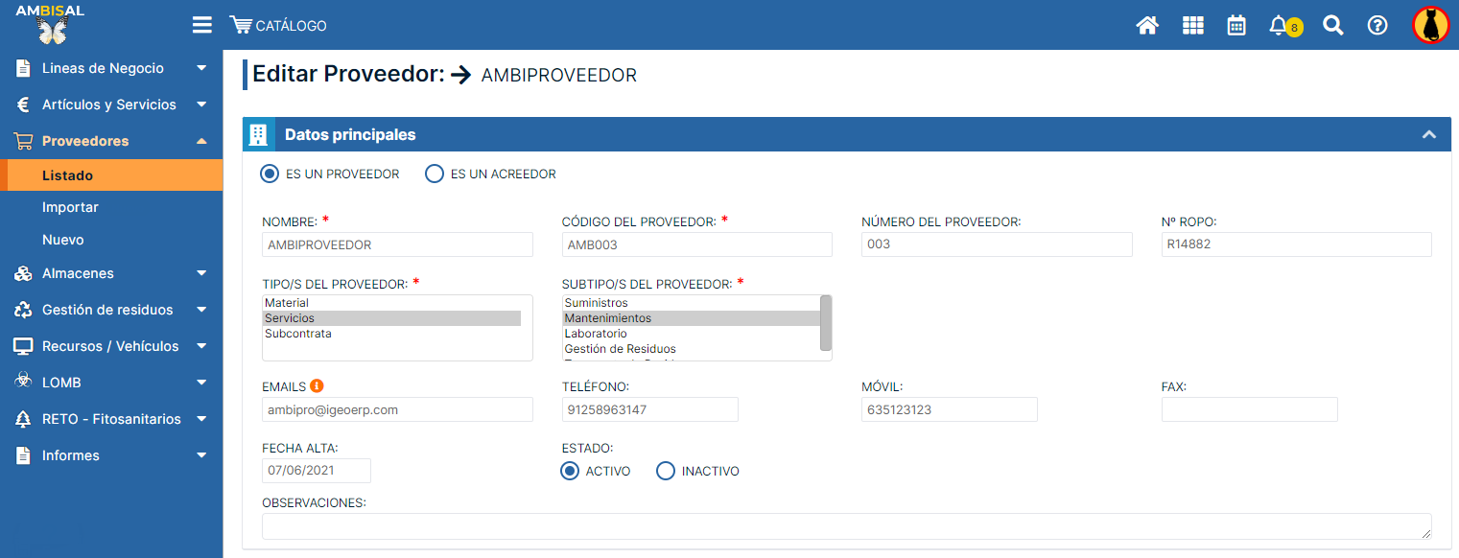Click the orange info icon beside Emails
The width and height of the screenshot is (1459, 558).
pyautogui.click(x=317, y=386)
